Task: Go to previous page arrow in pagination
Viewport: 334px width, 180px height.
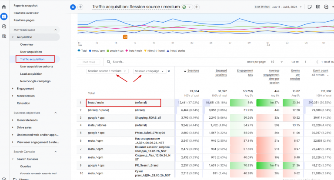Action: click(317, 62)
